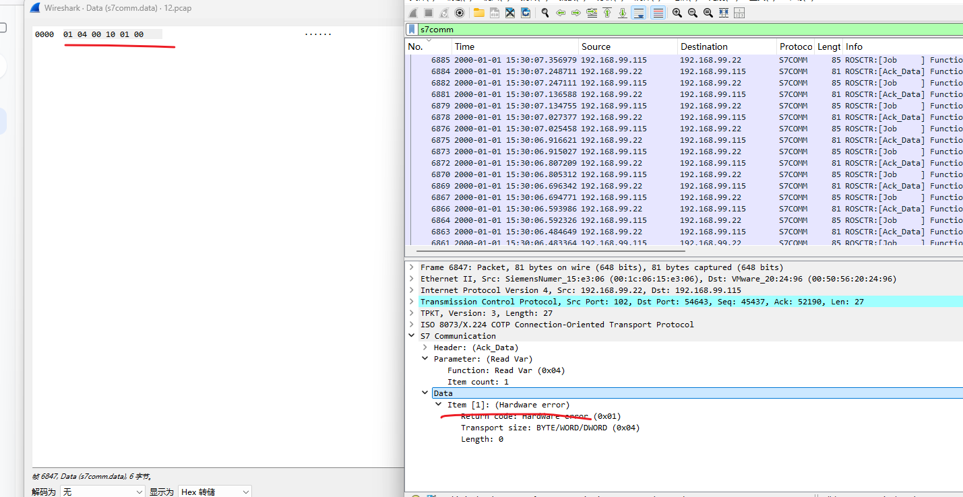Sort by the Destination column header
This screenshot has width=963, height=497.
(727, 46)
